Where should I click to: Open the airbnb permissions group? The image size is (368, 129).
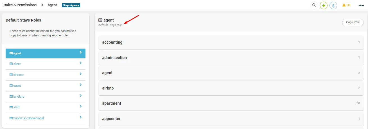coord(231,88)
